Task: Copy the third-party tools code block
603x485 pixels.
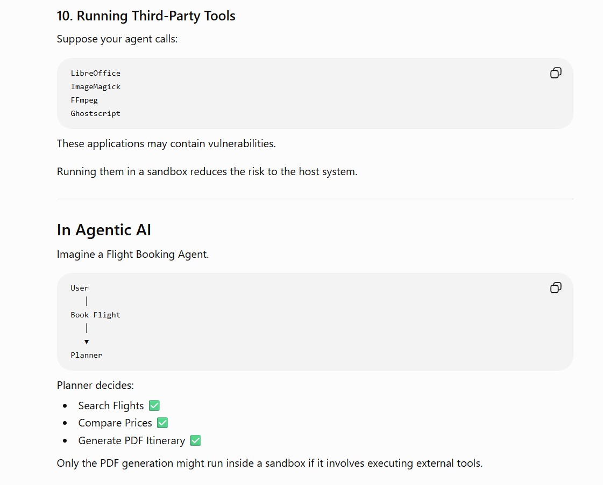Action: [556, 73]
